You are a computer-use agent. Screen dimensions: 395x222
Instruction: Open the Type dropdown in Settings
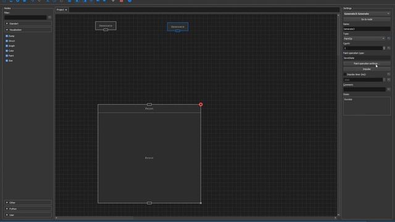pyautogui.click(x=383, y=38)
